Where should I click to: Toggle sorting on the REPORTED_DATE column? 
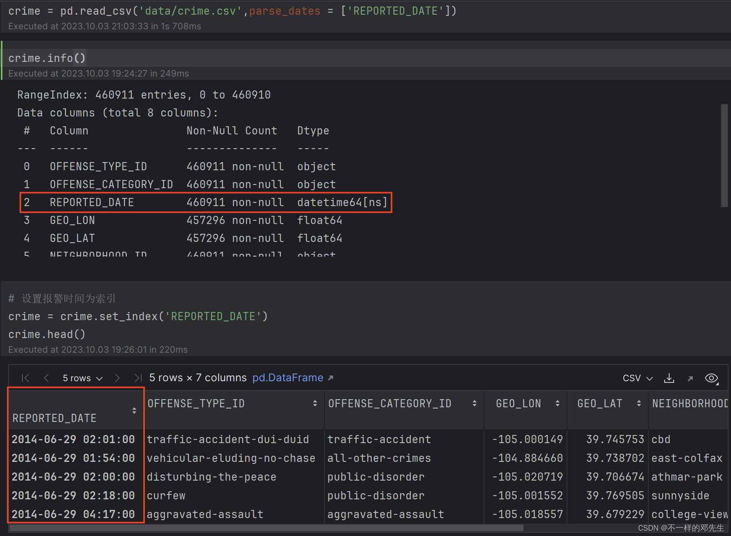134,411
